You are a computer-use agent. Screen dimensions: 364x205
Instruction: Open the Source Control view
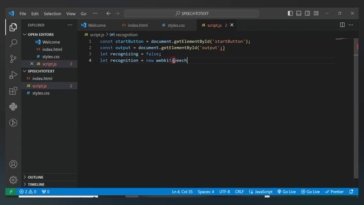point(13,59)
